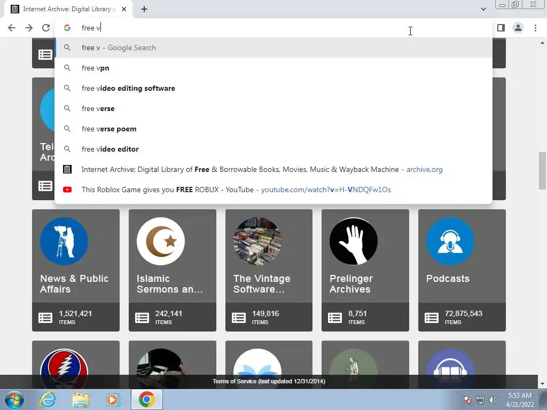The image size is (547, 410).
Task: Click the search icon beside 'free vpn'
Action: tap(67, 68)
